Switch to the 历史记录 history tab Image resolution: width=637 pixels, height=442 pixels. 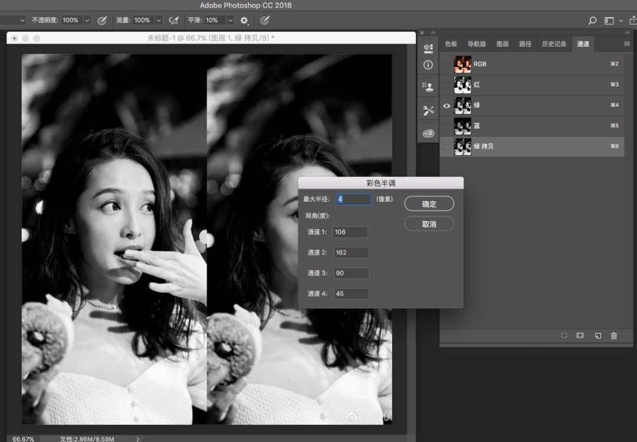coord(554,44)
